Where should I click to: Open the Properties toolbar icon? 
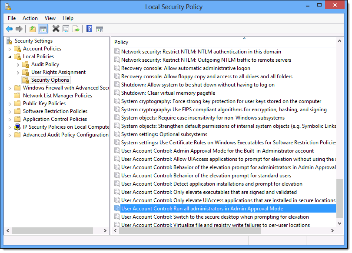pos(65,29)
